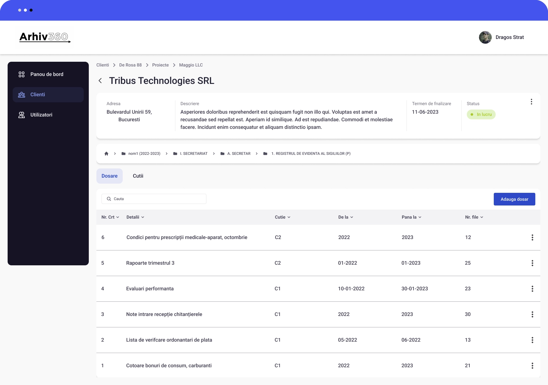Open row actions for Rapoarte trimestrul 3
This screenshot has width=548, height=385.
coord(532,263)
